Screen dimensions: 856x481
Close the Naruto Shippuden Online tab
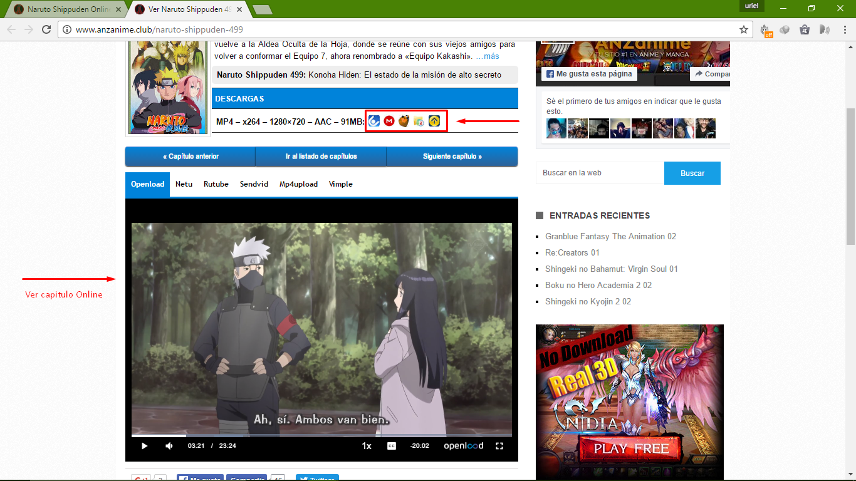[x=118, y=9]
